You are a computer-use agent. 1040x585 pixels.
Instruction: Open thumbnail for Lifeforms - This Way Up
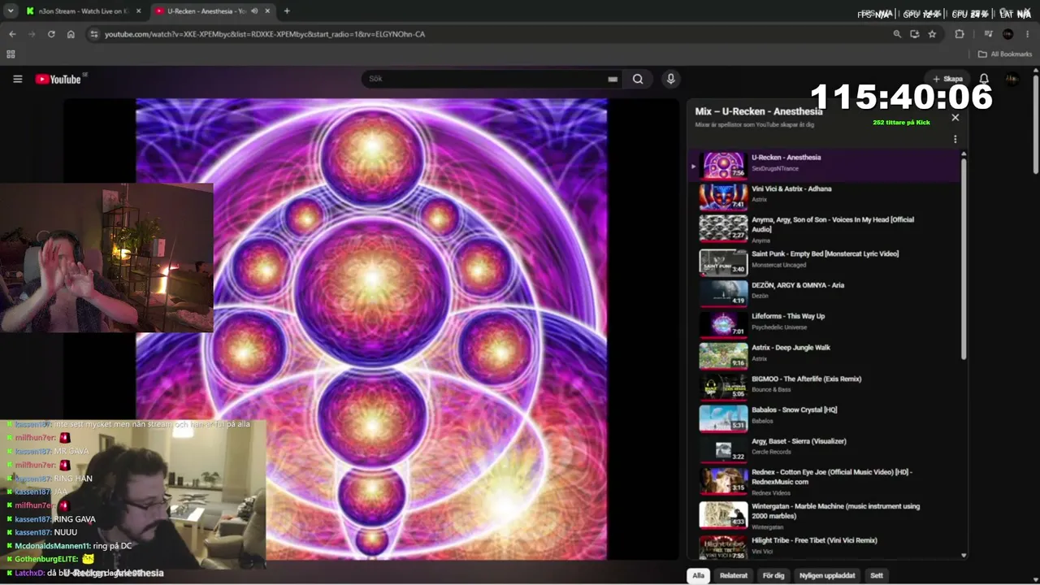[x=723, y=325]
